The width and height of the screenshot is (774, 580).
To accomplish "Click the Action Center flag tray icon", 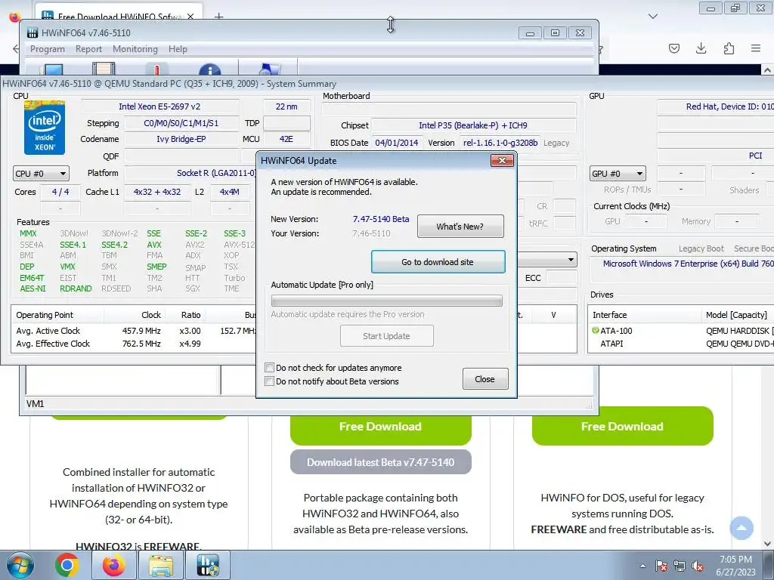I will (661, 566).
